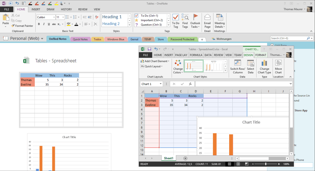Click the bullet list icon
This screenshot has width=315, height=171.
click(x=67, y=17)
